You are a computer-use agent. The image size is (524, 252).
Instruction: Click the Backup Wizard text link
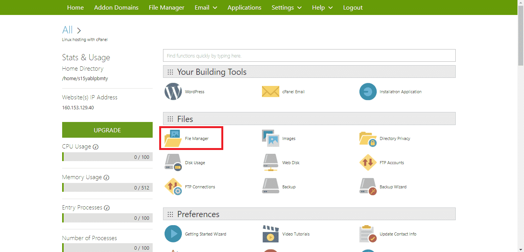(x=393, y=187)
